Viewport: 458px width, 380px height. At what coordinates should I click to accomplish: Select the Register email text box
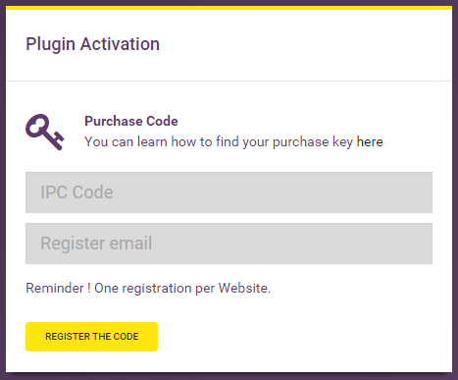coord(229,244)
